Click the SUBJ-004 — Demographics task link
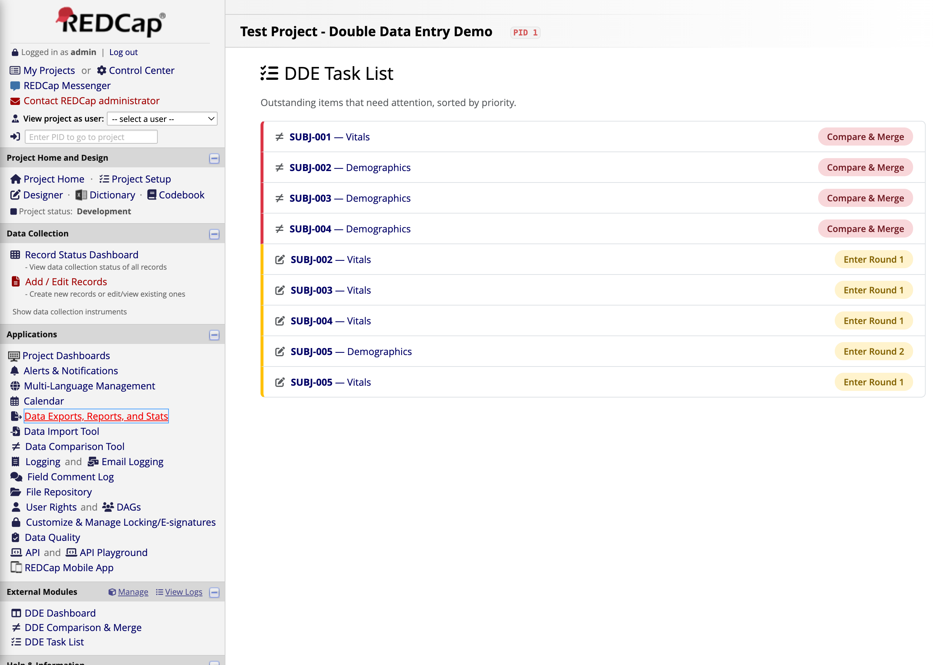Viewport: 946px width, 665px height. (x=350, y=229)
